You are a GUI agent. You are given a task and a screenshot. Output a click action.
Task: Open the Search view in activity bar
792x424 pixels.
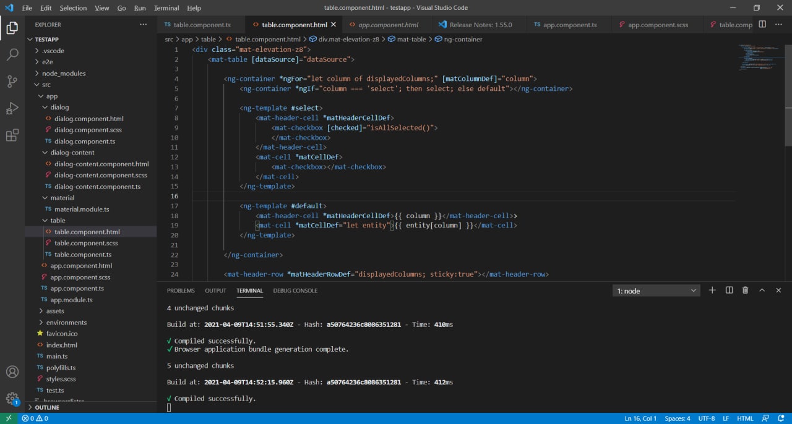coord(12,54)
